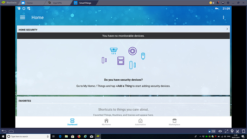Open the Windows Action Center
Viewport: 247px width, 139px height.
(243, 136)
